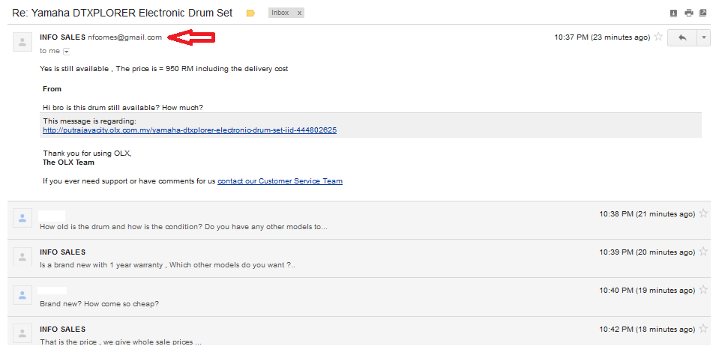Click avatar on the 10:39 PM message
The image size is (713, 346).
click(x=22, y=257)
